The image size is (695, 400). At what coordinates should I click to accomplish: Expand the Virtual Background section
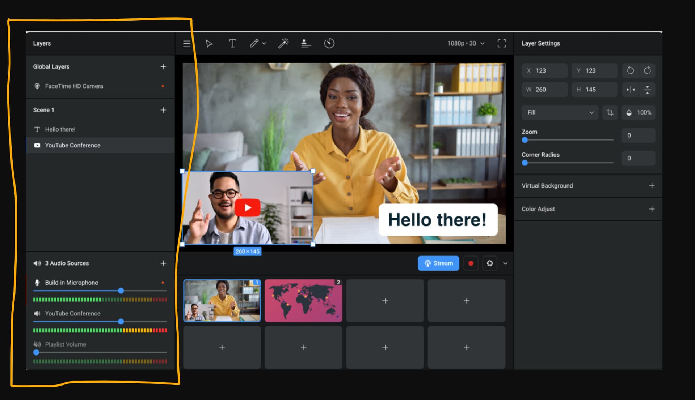point(652,186)
